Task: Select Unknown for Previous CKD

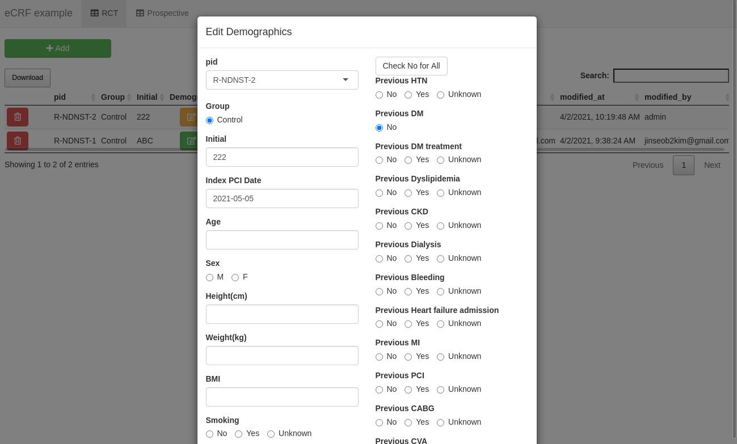Action: pos(441,226)
